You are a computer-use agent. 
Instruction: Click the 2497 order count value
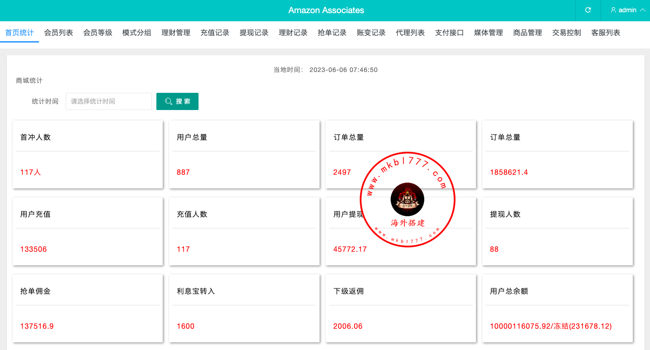[342, 172]
